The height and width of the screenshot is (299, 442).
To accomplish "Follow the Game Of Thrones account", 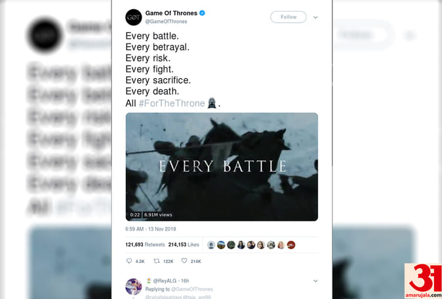I will point(289,17).
